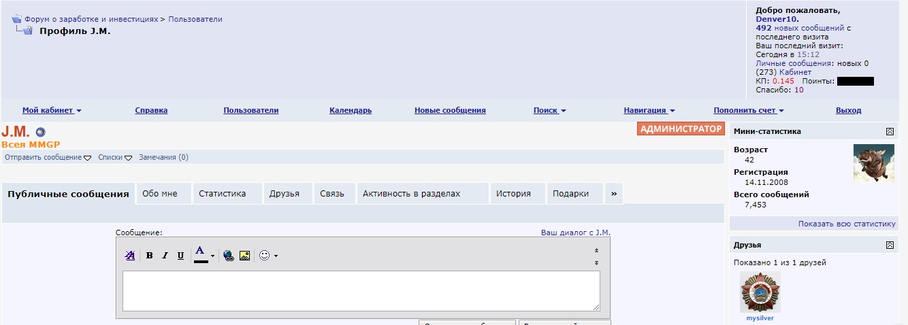Click the text color A icon
This screenshot has height=325, width=908.
pos(200,255)
